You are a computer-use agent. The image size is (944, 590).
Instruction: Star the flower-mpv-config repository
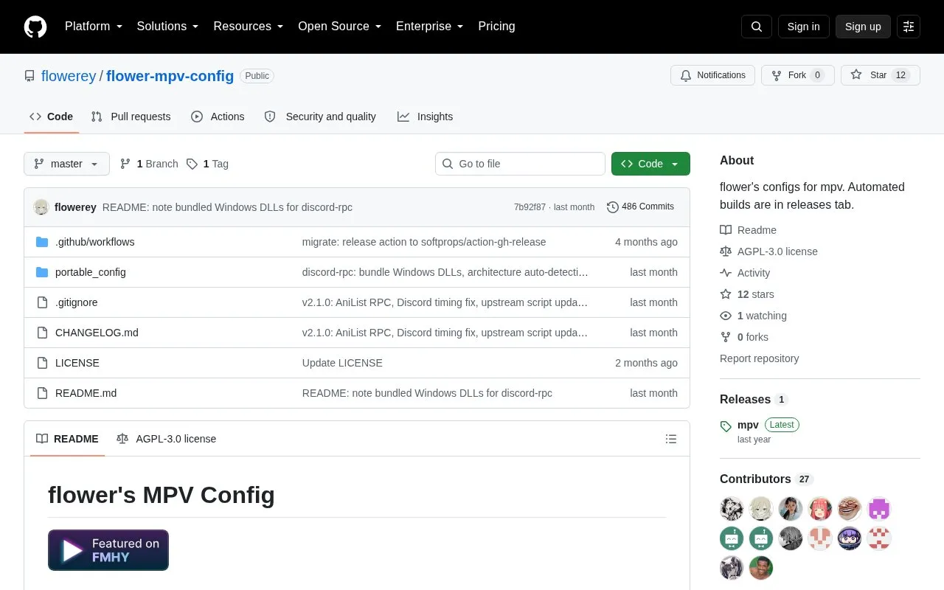pos(880,75)
